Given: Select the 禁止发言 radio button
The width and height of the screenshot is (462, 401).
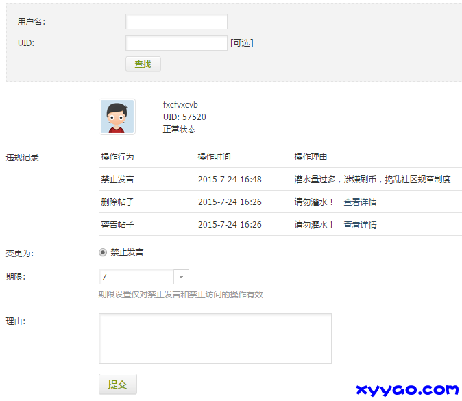Looking at the screenshot, I should point(103,252).
